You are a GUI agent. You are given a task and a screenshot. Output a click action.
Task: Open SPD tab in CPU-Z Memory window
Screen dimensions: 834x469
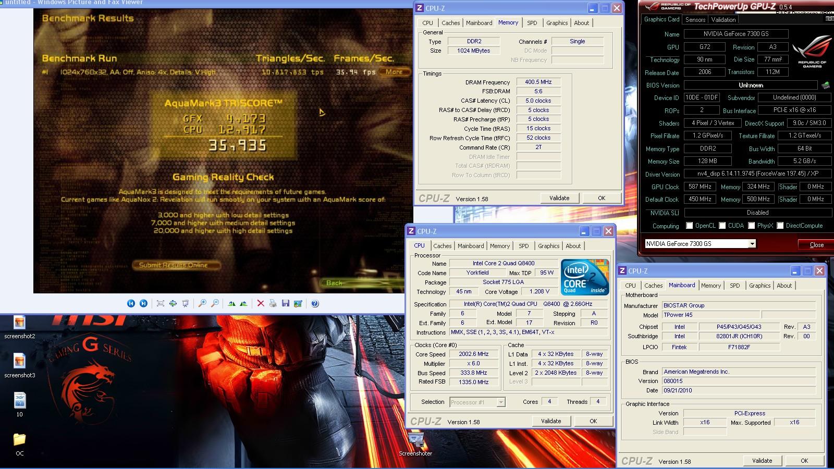(532, 23)
